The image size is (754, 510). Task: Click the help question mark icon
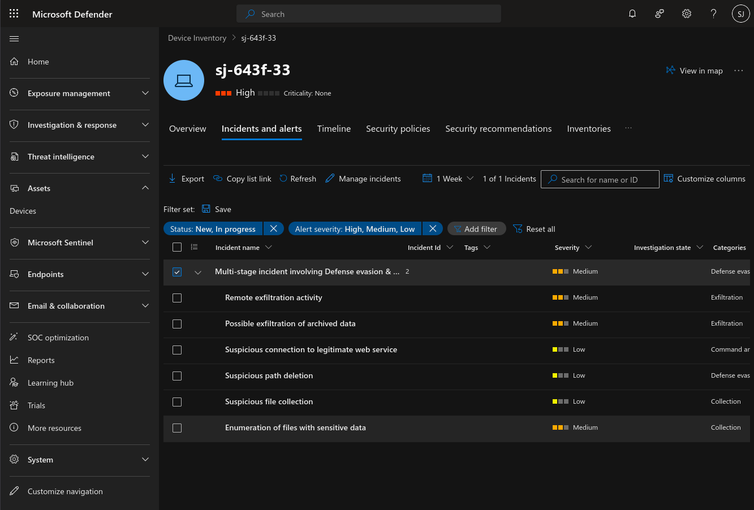[713, 14]
